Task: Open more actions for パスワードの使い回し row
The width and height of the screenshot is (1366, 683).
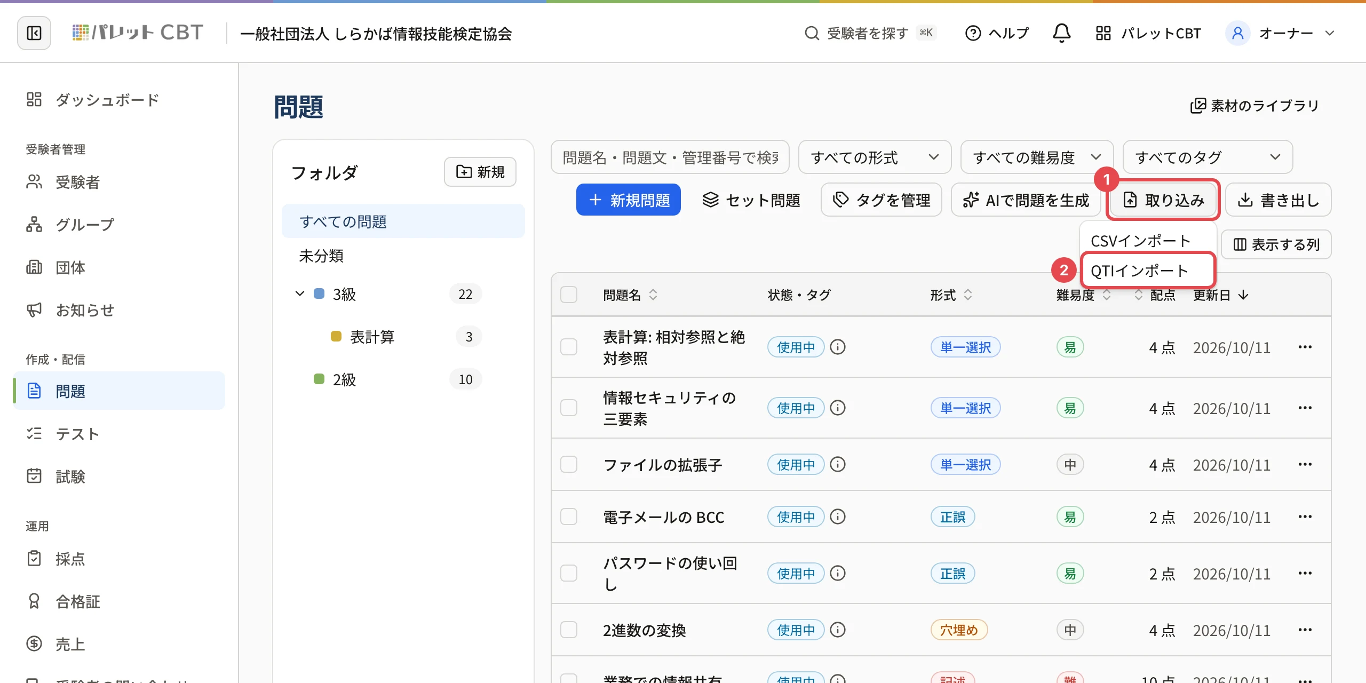Action: click(x=1305, y=574)
